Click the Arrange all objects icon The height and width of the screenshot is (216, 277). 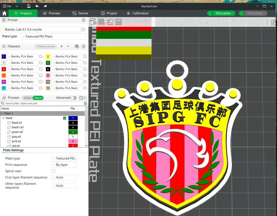click(118, 22)
